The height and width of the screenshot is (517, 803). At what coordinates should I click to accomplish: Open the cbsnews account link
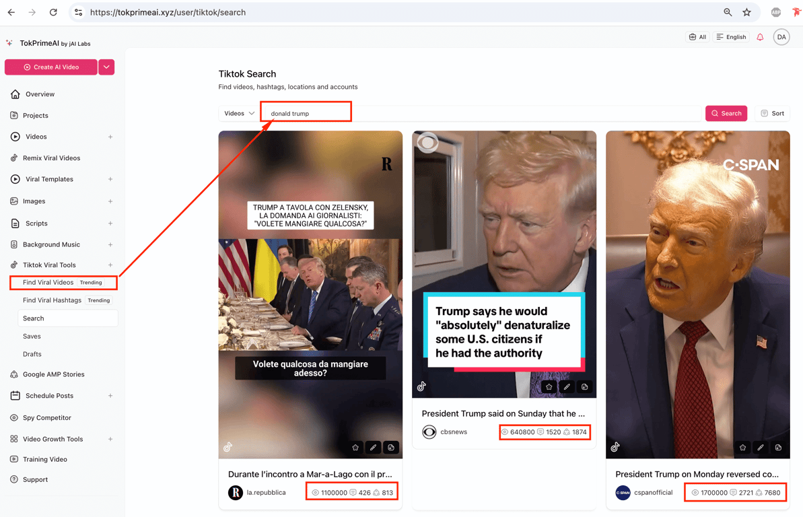pyautogui.click(x=453, y=432)
